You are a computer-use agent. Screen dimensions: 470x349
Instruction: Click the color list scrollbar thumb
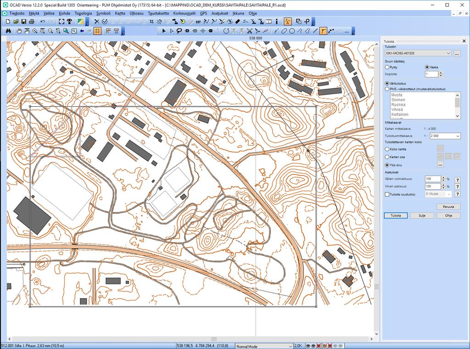coord(458,103)
